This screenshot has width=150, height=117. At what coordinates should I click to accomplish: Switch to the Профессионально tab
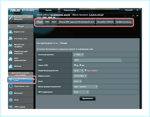click(x=123, y=22)
